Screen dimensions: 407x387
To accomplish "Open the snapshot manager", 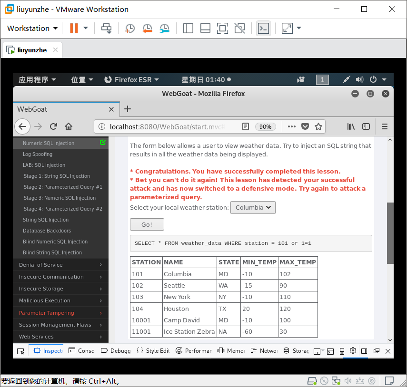I will [x=164, y=28].
